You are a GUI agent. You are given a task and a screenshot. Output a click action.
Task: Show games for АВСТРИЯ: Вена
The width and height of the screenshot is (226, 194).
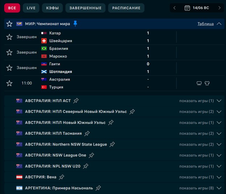tap(196, 177)
